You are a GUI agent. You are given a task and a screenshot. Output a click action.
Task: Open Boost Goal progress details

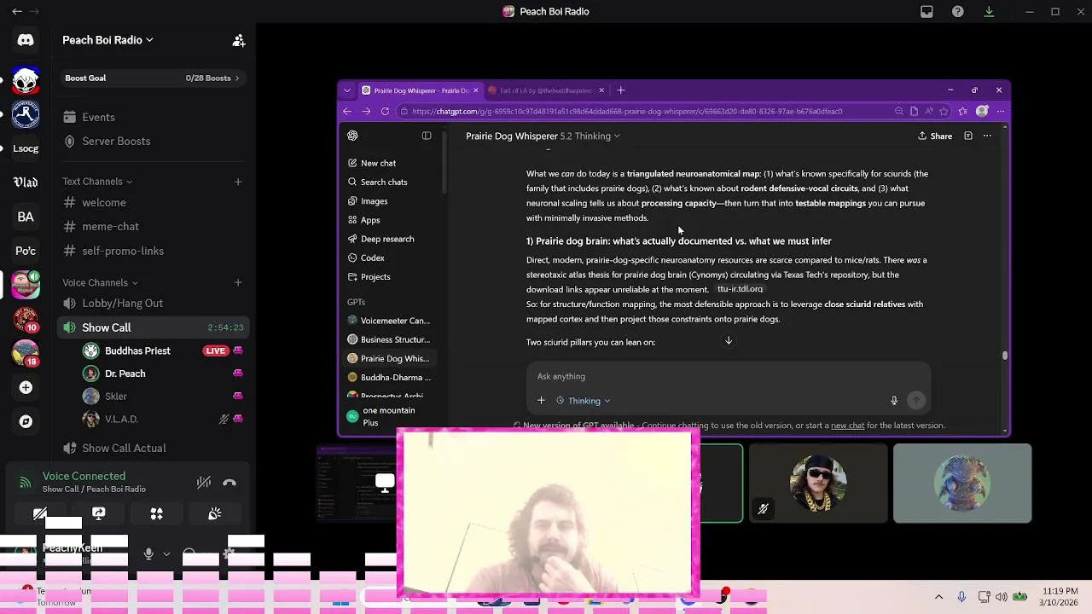(152, 78)
